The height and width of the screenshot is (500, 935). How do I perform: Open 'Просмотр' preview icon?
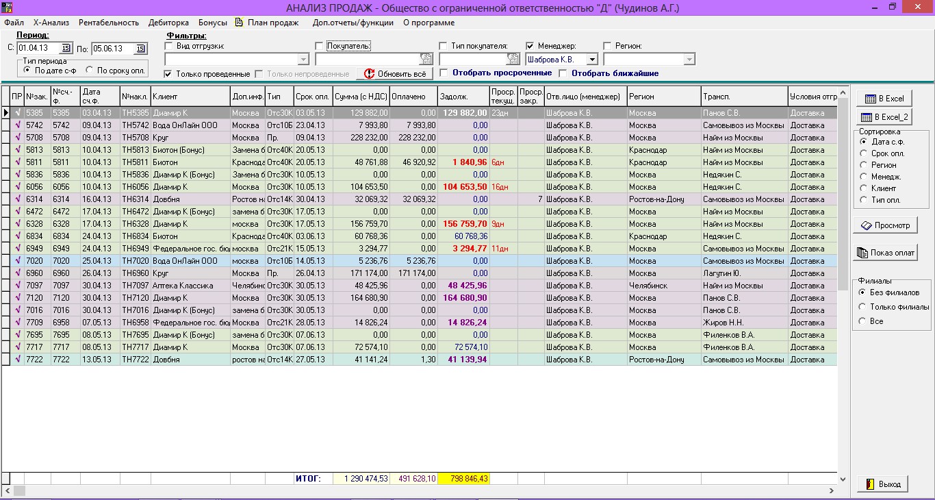click(x=866, y=225)
